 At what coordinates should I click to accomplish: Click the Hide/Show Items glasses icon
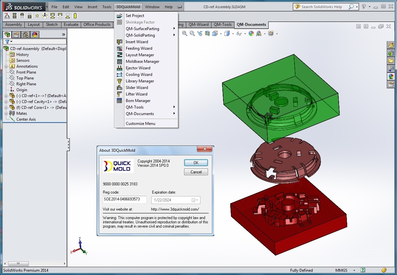coord(239,33)
